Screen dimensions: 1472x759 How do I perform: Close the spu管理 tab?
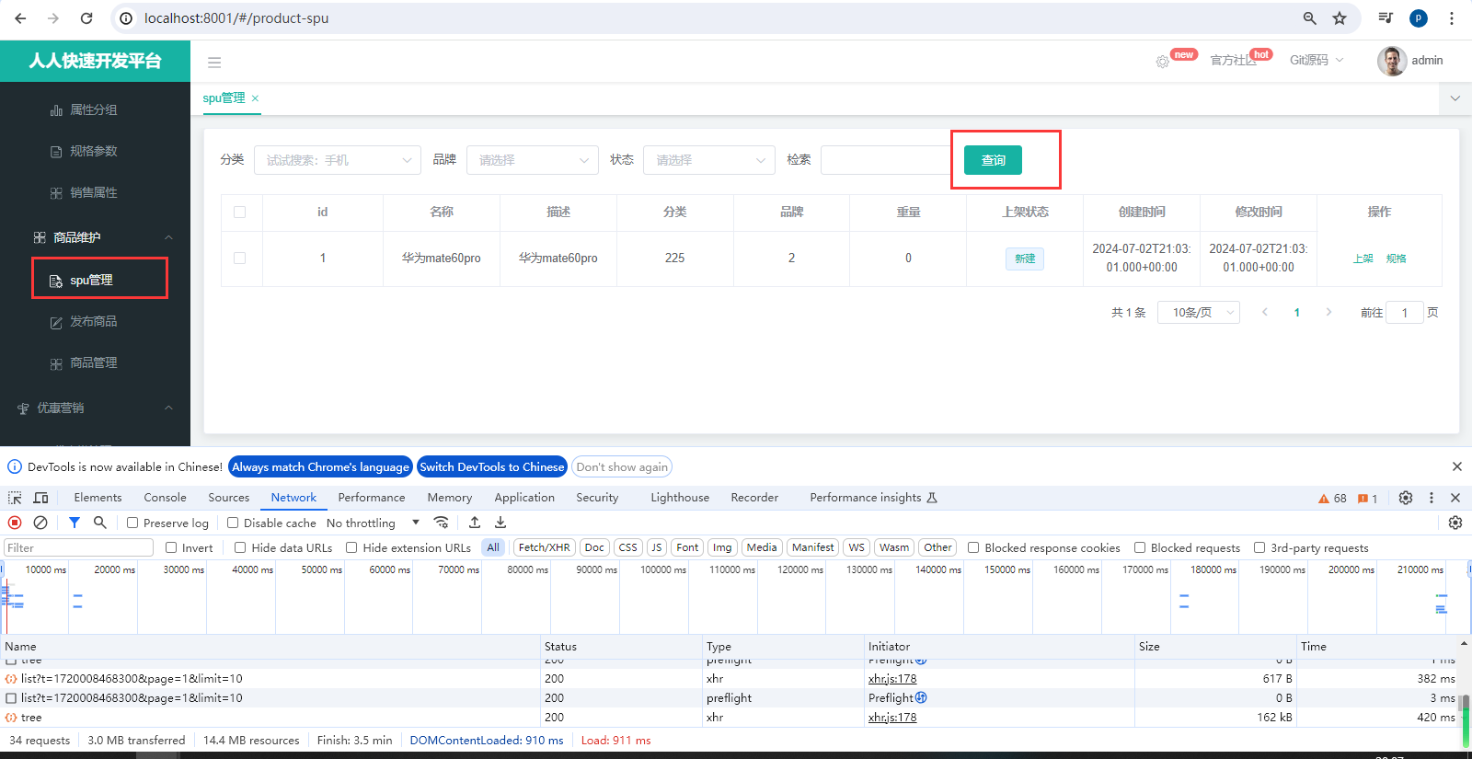[x=255, y=98]
